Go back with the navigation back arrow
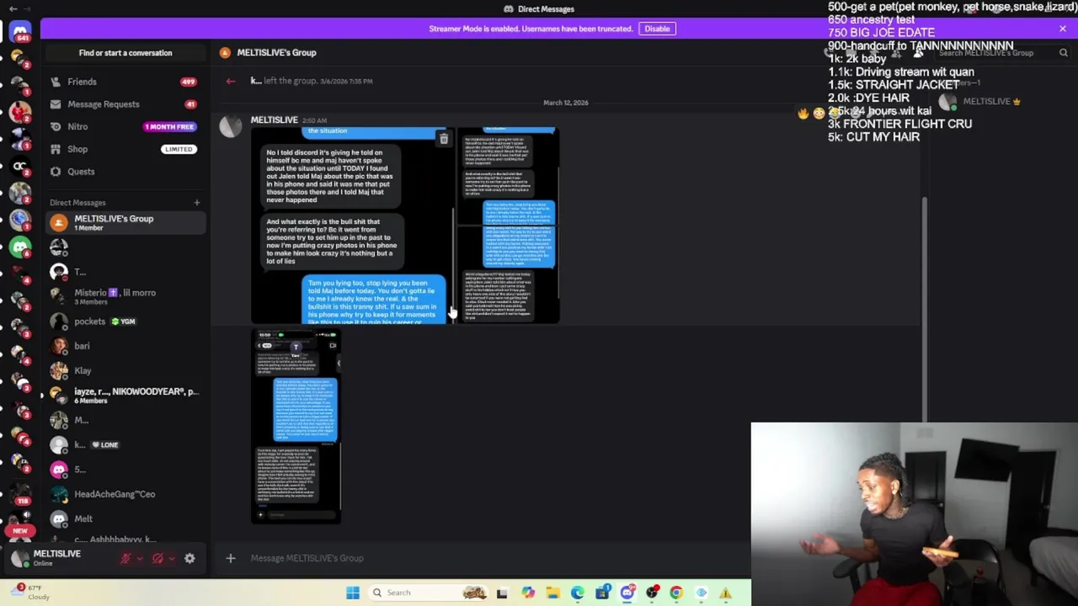 pyautogui.click(x=13, y=8)
